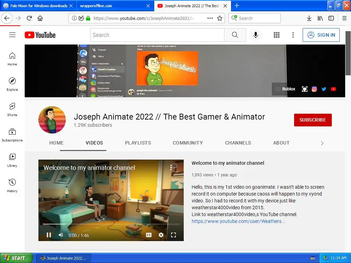Image resolution: width=351 pixels, height=263 pixels.
Task: Open the channel ABOUT tab
Action: tap(281, 143)
